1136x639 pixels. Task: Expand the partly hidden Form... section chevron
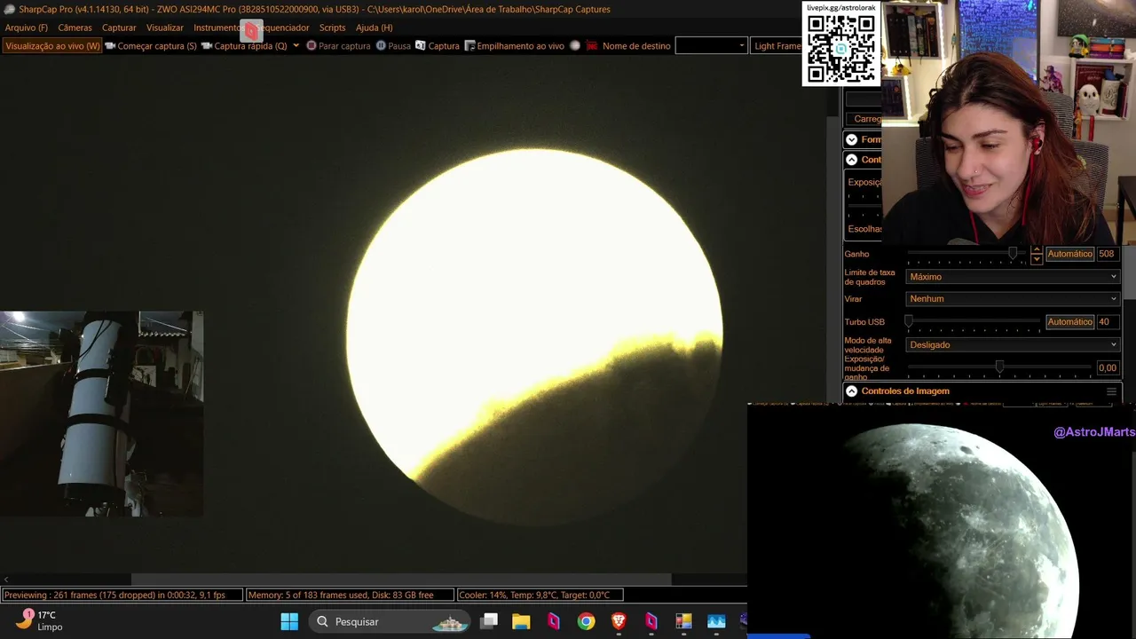click(851, 139)
